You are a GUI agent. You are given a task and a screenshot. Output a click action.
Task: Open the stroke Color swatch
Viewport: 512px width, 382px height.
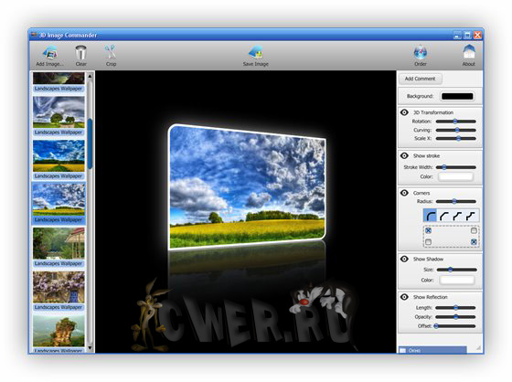(455, 176)
